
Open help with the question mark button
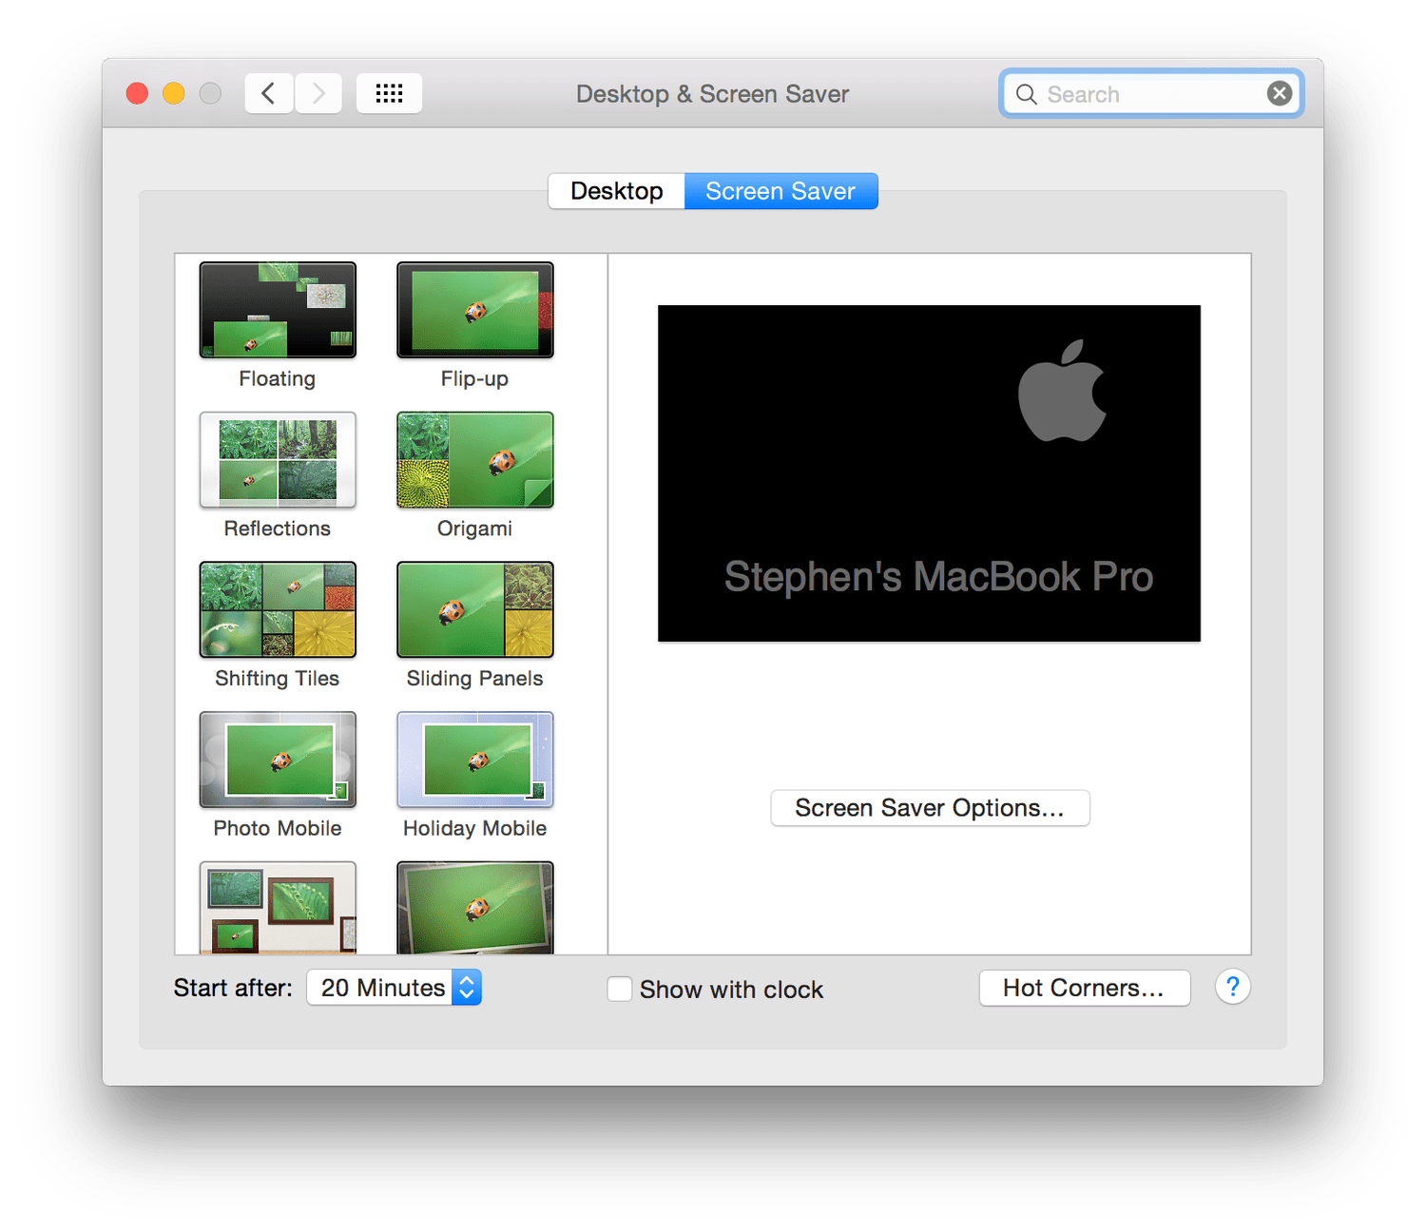pos(1232,987)
